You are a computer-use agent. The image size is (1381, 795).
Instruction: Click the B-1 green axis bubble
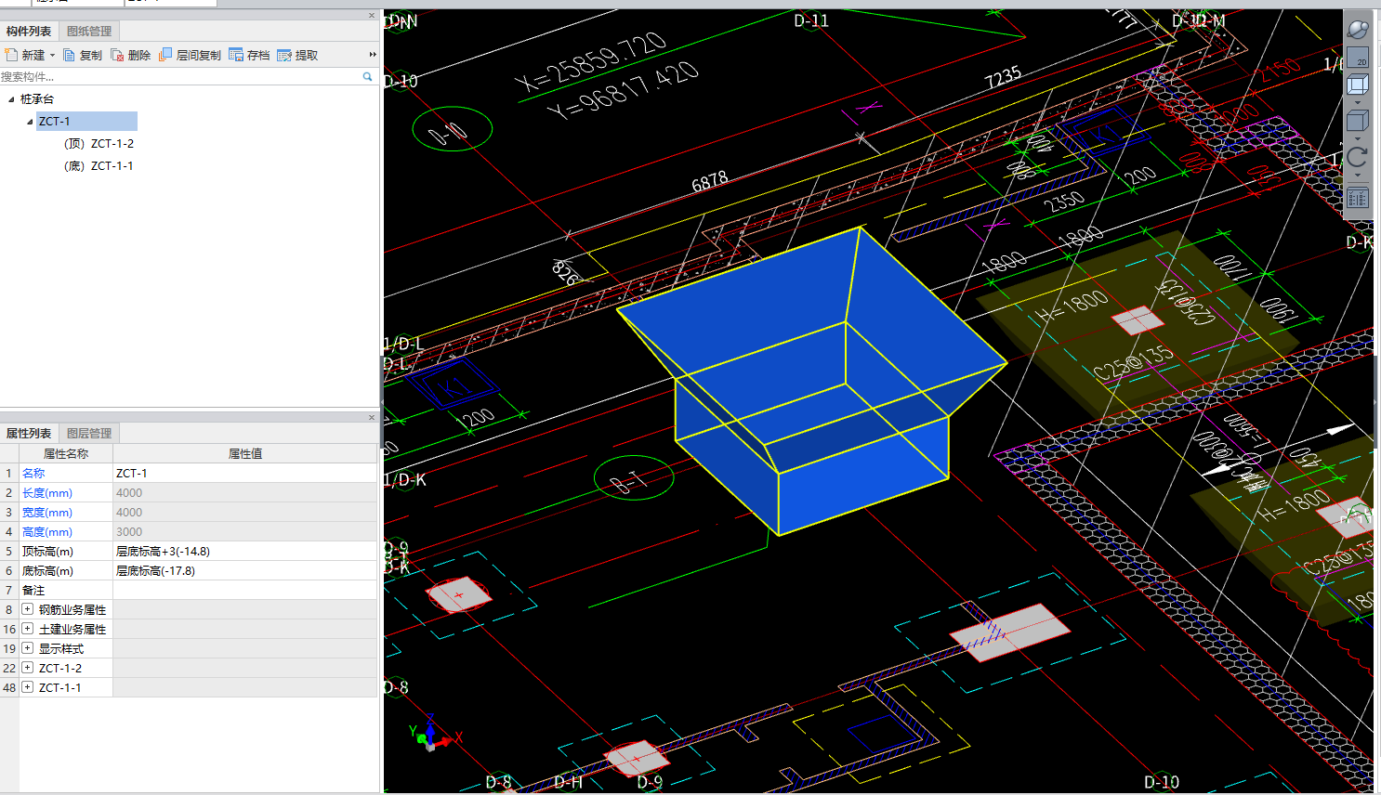click(x=634, y=478)
